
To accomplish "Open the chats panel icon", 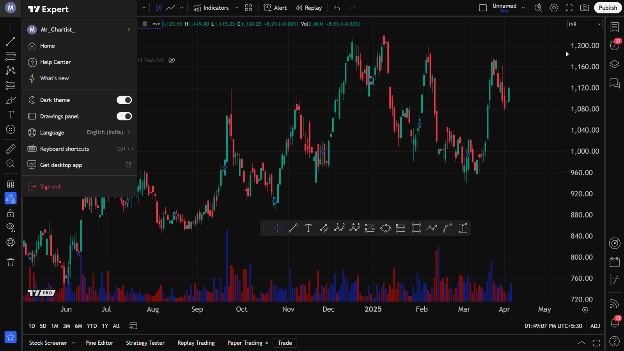I will pos(615,83).
